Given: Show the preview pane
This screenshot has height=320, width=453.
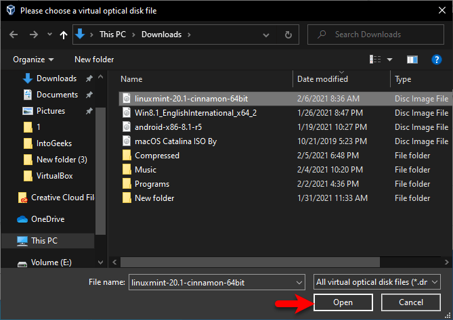Looking at the screenshot, I should point(412,60).
